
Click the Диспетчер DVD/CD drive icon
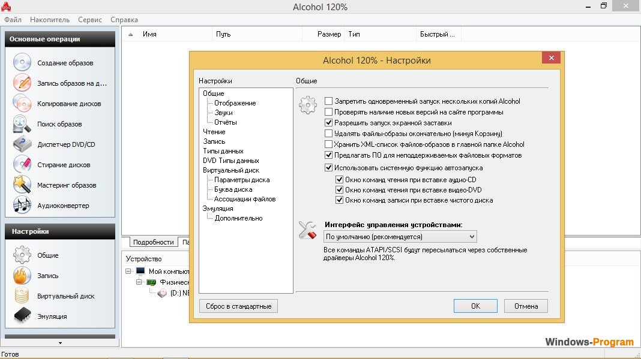tap(22, 144)
